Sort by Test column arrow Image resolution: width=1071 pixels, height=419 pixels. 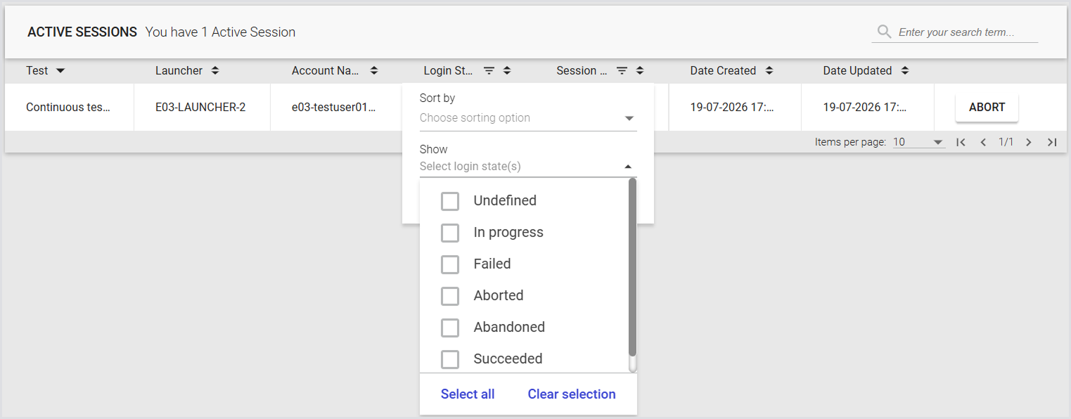coord(60,71)
